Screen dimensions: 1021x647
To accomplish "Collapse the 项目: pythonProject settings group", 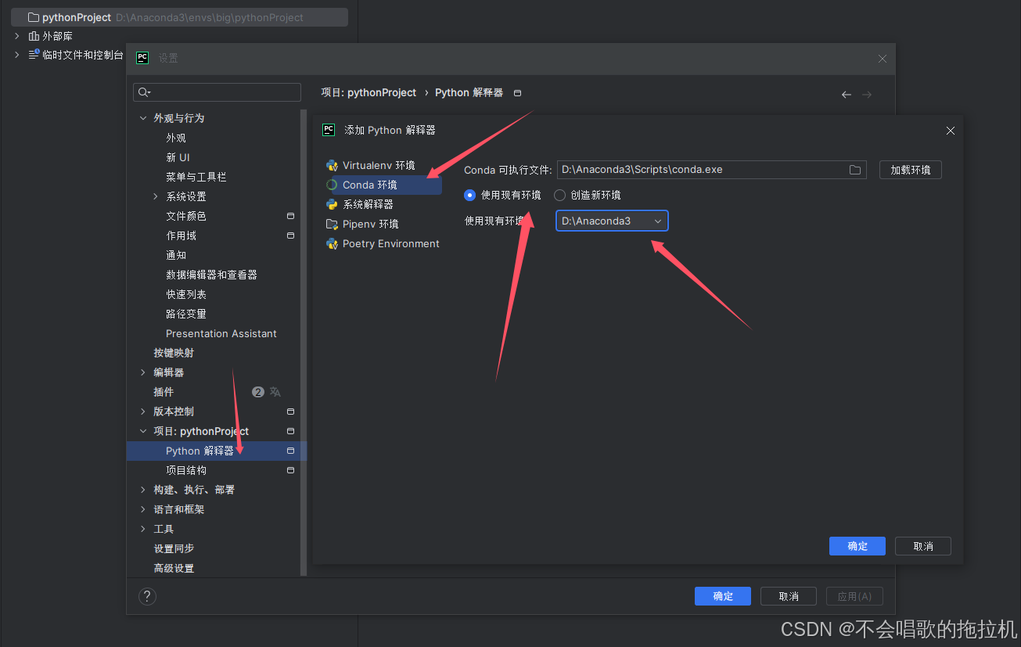I will click(142, 431).
